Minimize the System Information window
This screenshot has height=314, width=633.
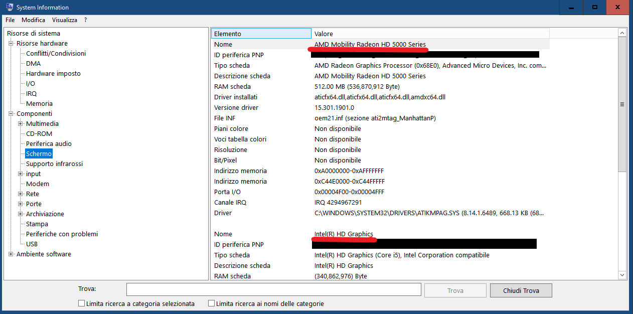pos(571,7)
